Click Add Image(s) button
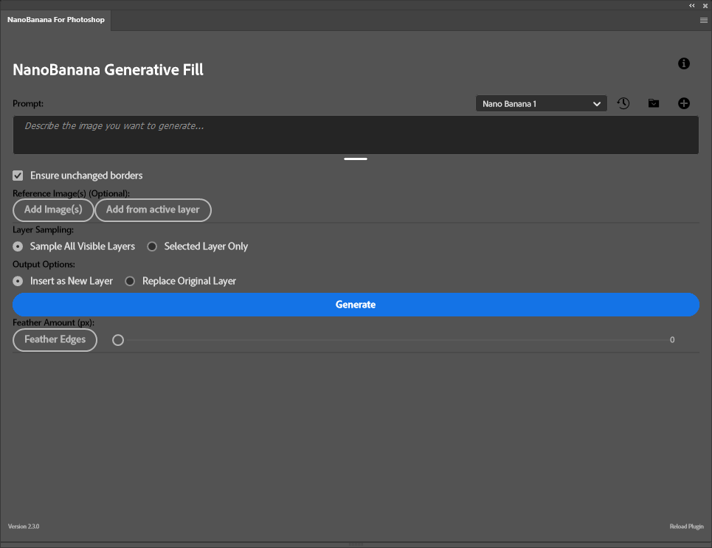Screen dimensions: 712x548 53,209
